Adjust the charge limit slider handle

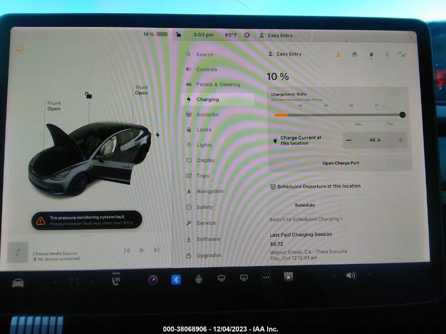click(402, 115)
